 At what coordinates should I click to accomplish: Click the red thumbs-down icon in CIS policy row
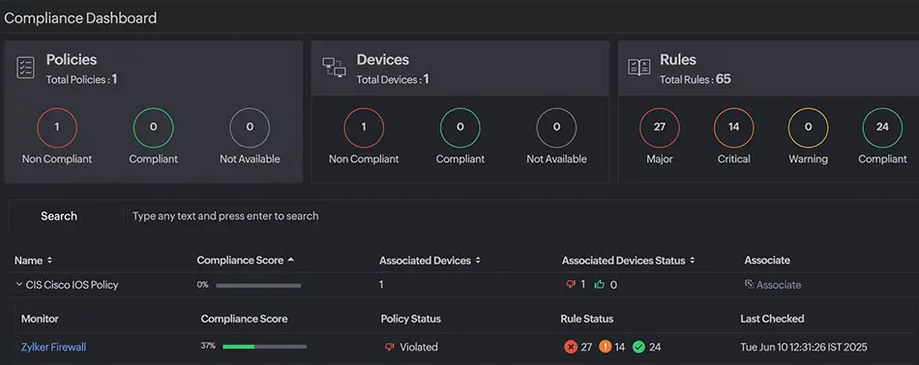[x=571, y=285]
